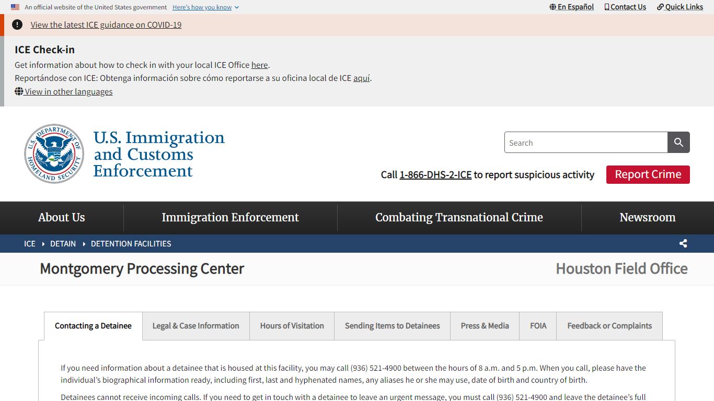Switch to Press & Media tab
Screen dimensions: 714x401
click(485, 326)
